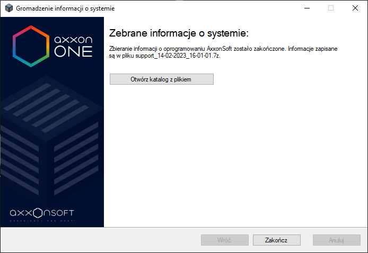This screenshot has height=253, width=368.
Task: Click the greyed-out Wróć button
Action: (224, 240)
